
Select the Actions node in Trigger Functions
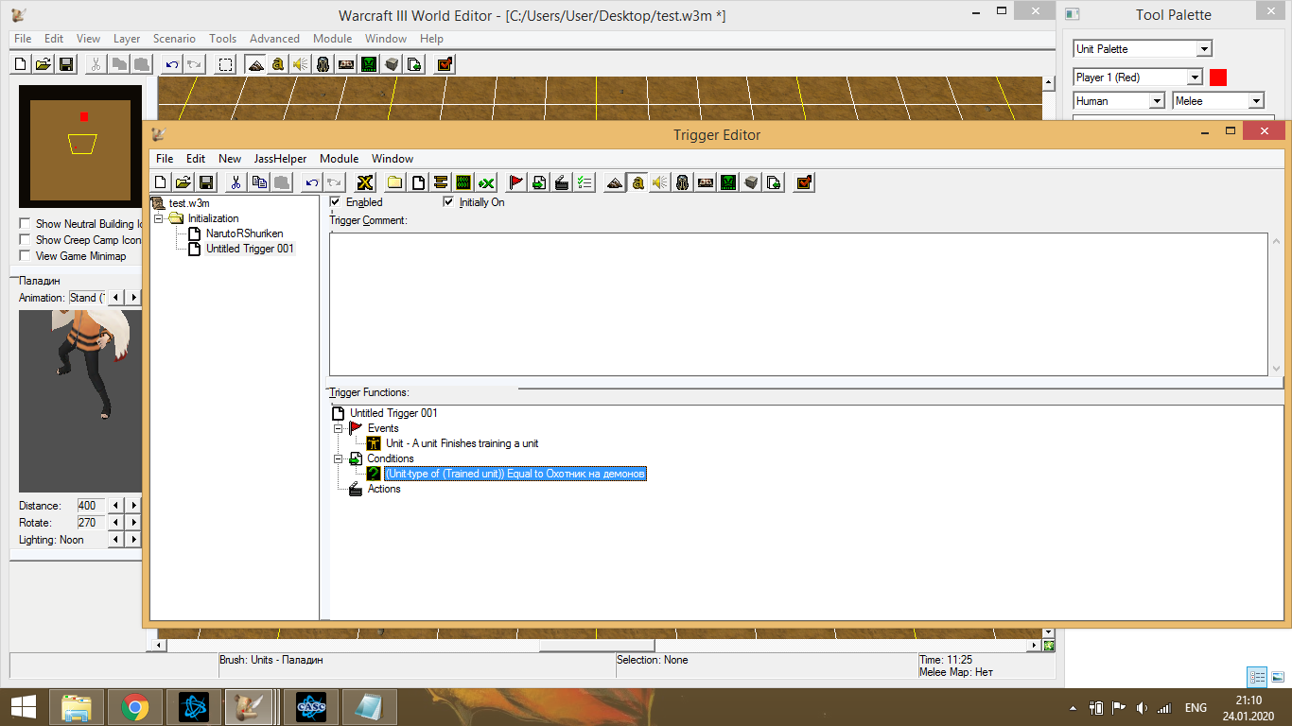(384, 489)
